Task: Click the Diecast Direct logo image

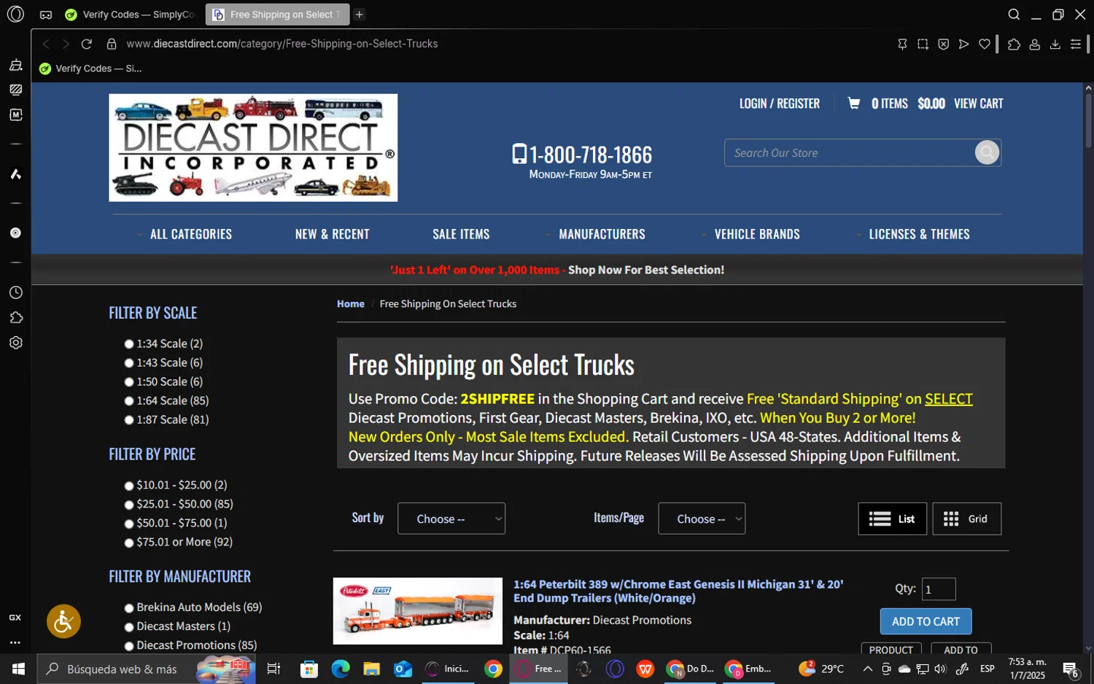Action: click(253, 147)
